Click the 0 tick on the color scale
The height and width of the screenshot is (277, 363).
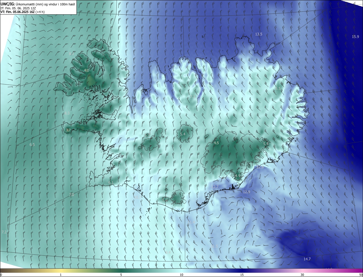pyautogui.click(x=1, y=275)
